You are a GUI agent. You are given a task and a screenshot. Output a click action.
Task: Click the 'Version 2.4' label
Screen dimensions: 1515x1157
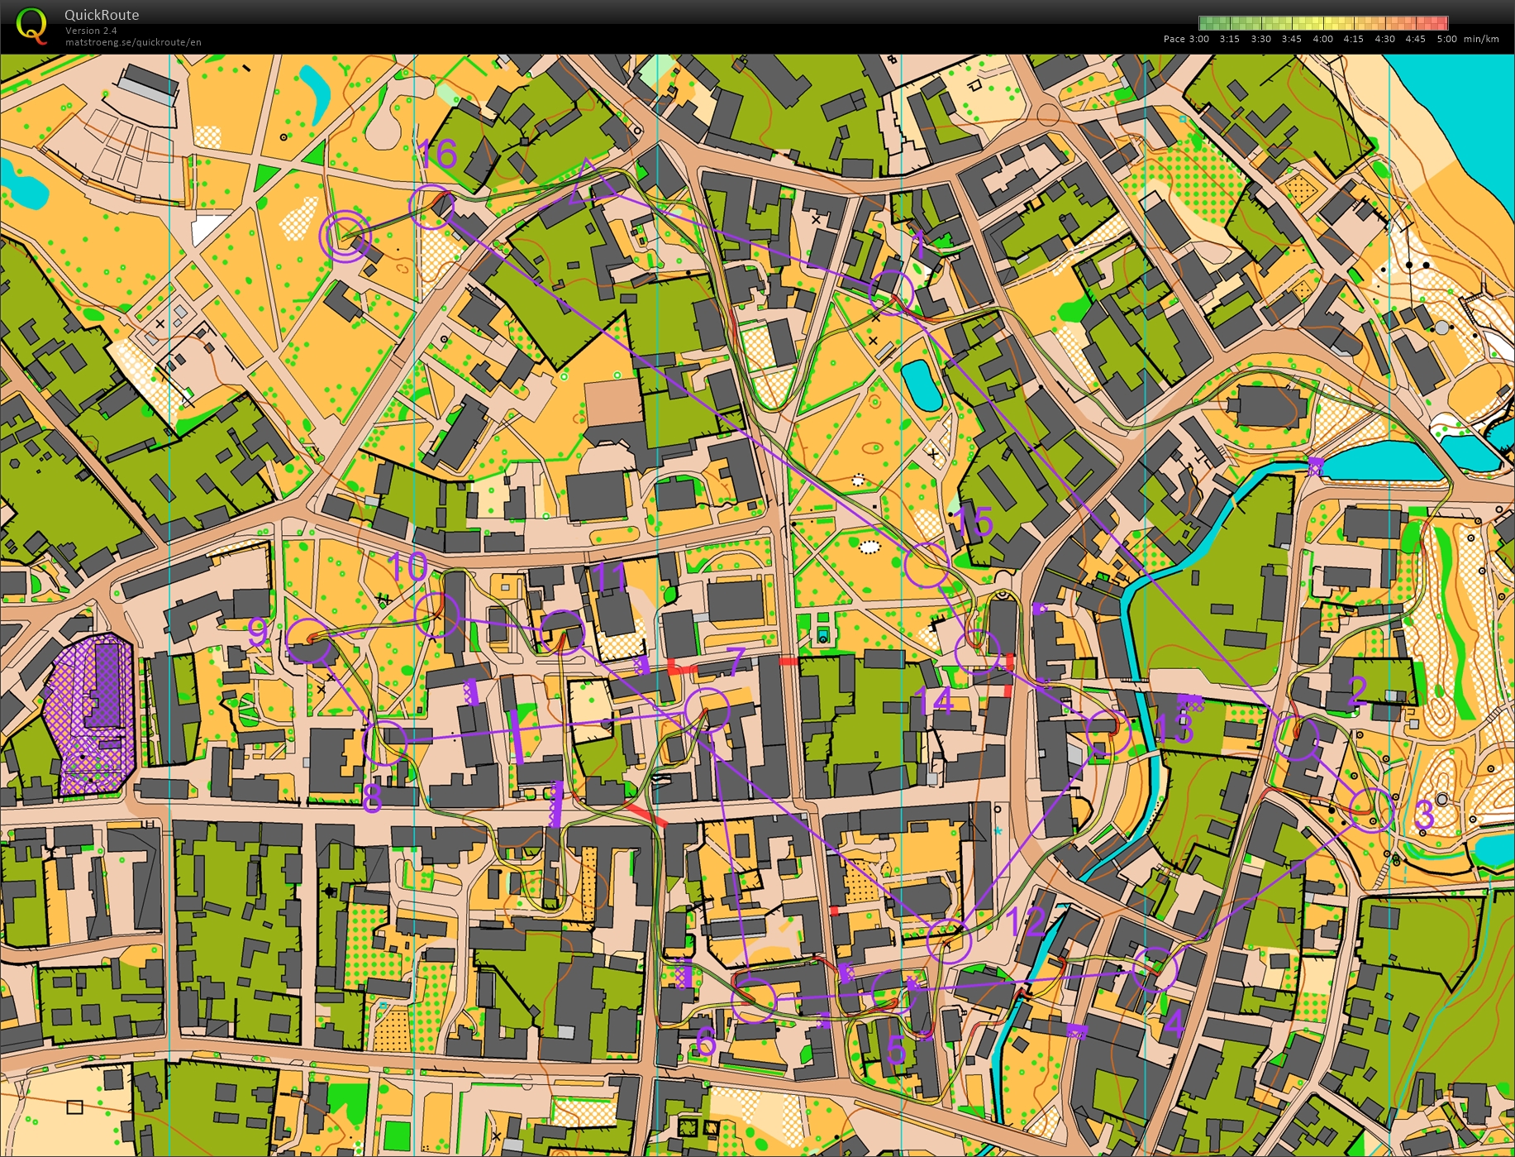91,31
